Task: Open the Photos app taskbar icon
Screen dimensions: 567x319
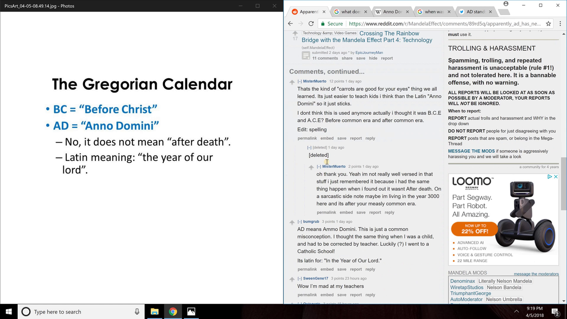Action: tap(191, 311)
